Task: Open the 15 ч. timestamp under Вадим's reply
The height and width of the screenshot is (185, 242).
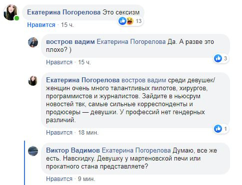Action: coord(84,62)
